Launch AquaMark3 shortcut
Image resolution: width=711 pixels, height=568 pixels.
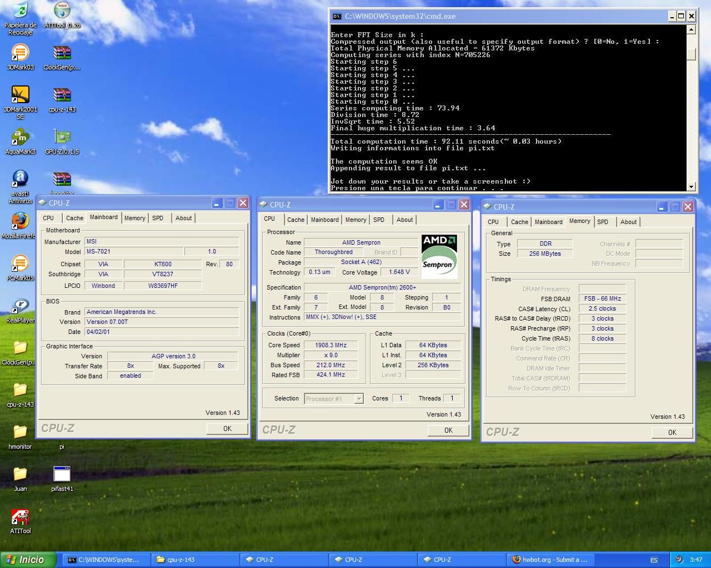20,141
